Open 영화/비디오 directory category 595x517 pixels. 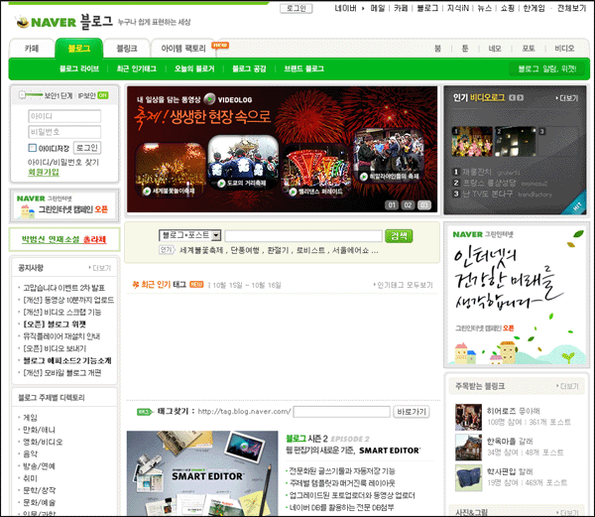click(x=43, y=442)
